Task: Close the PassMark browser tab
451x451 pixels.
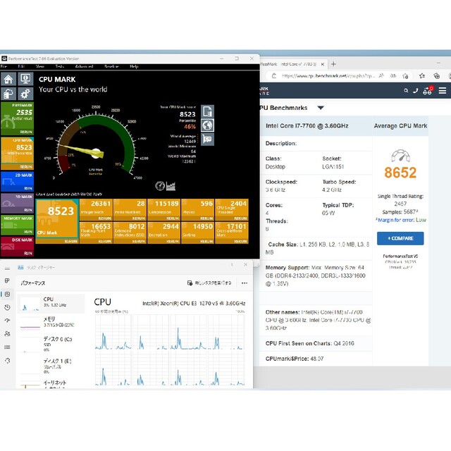Action: (x=323, y=64)
